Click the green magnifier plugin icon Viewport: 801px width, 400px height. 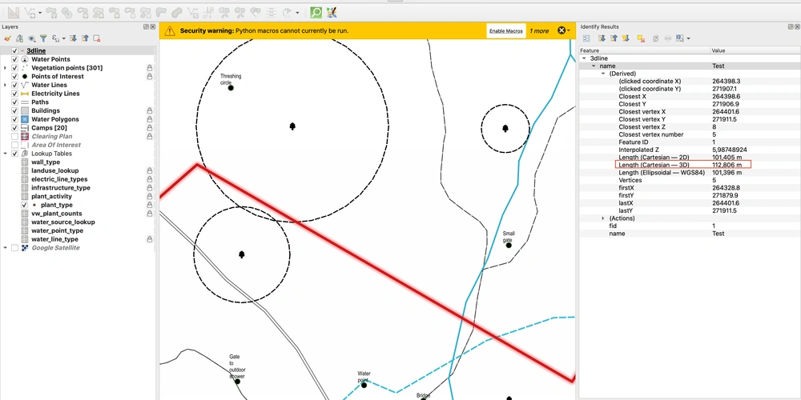click(316, 12)
